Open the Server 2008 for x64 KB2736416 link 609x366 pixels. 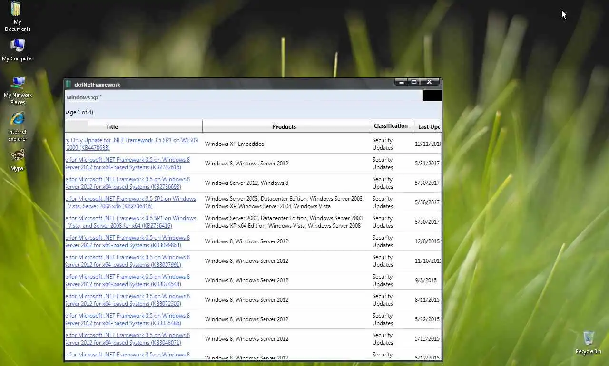tap(130, 222)
